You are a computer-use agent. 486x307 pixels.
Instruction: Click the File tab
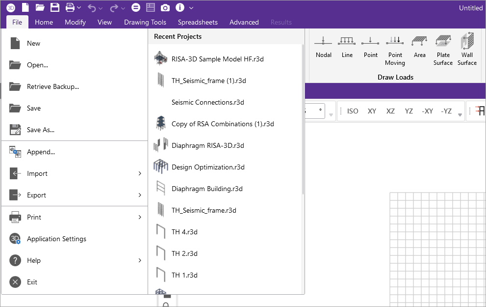[x=17, y=23]
